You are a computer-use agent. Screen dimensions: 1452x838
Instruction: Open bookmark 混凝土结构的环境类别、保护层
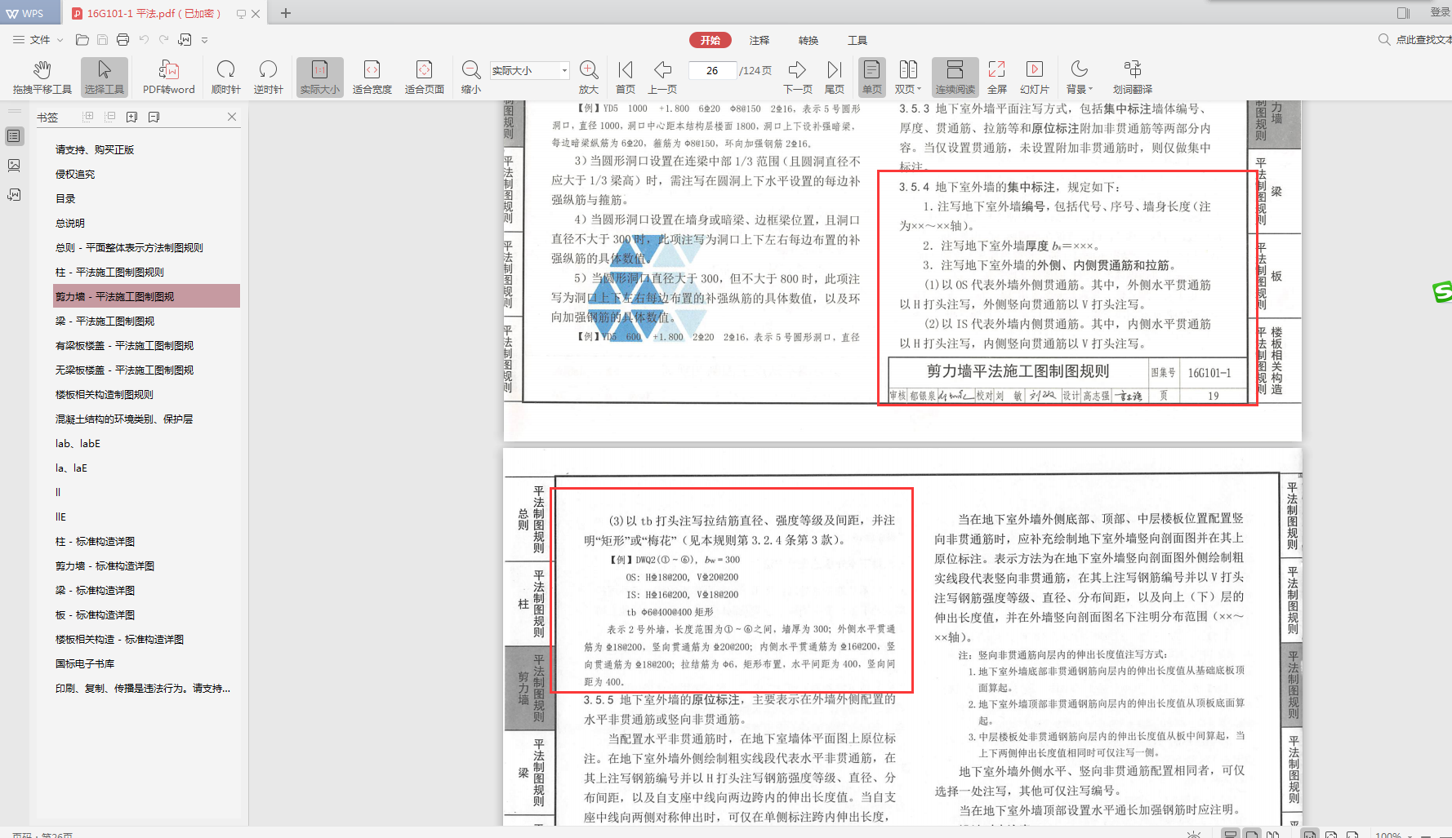coord(124,419)
